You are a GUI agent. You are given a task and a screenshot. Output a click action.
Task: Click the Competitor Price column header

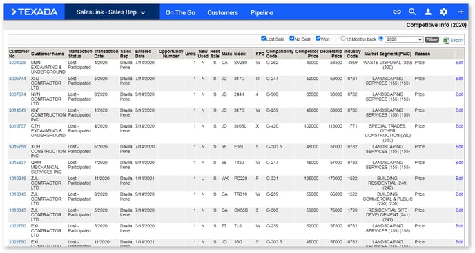coord(307,54)
